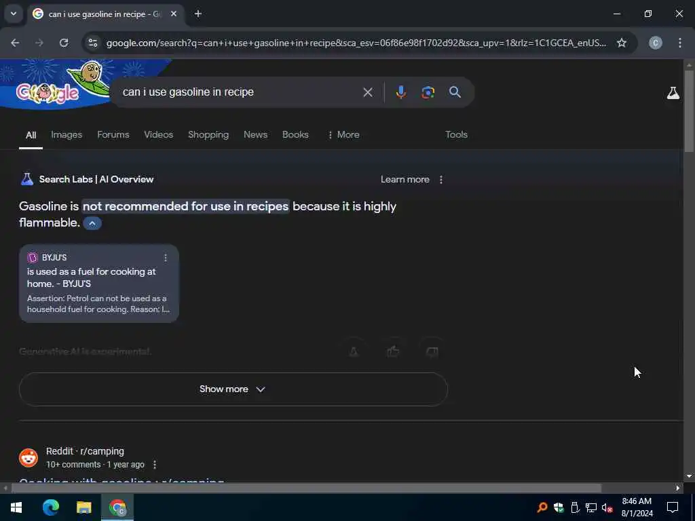Open the tab search dropdown
This screenshot has width=695, height=521.
(x=14, y=14)
